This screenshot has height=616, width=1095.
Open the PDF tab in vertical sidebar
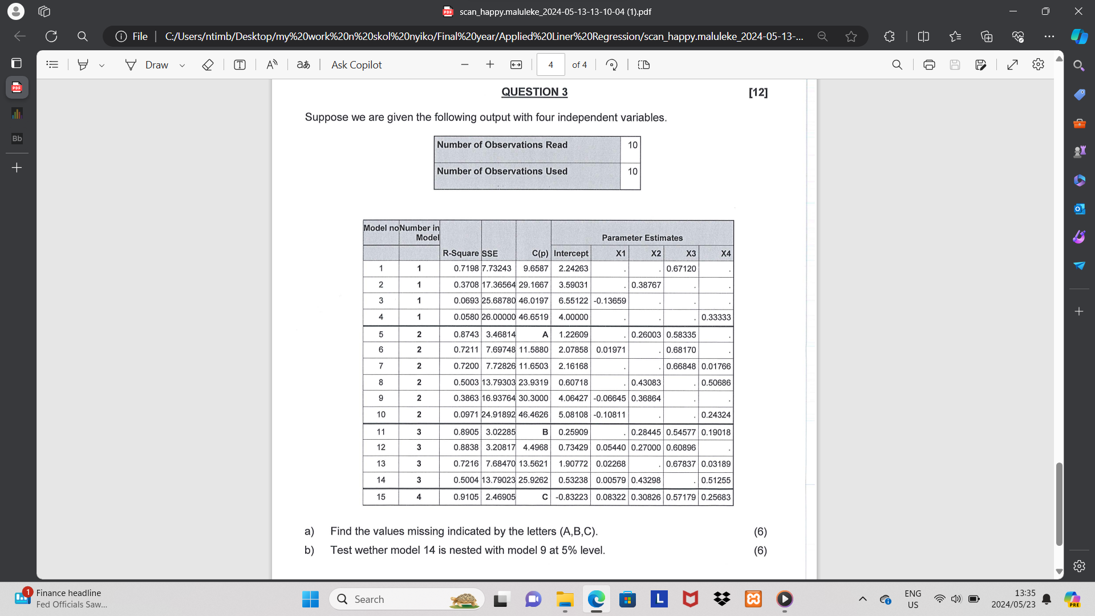17,88
